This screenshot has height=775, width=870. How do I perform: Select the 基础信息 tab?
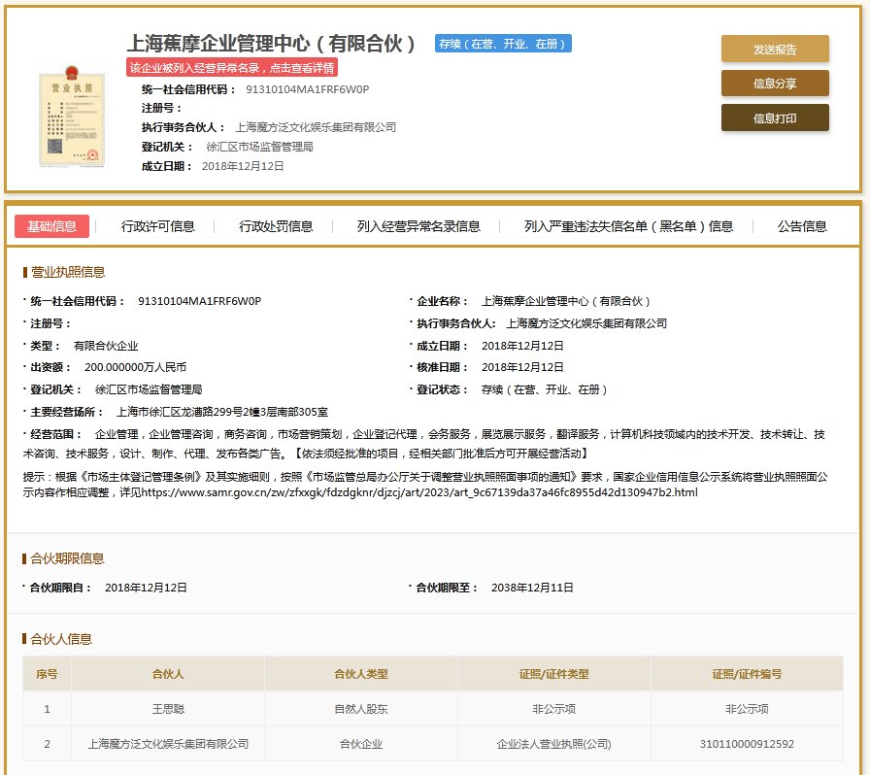coord(52,226)
